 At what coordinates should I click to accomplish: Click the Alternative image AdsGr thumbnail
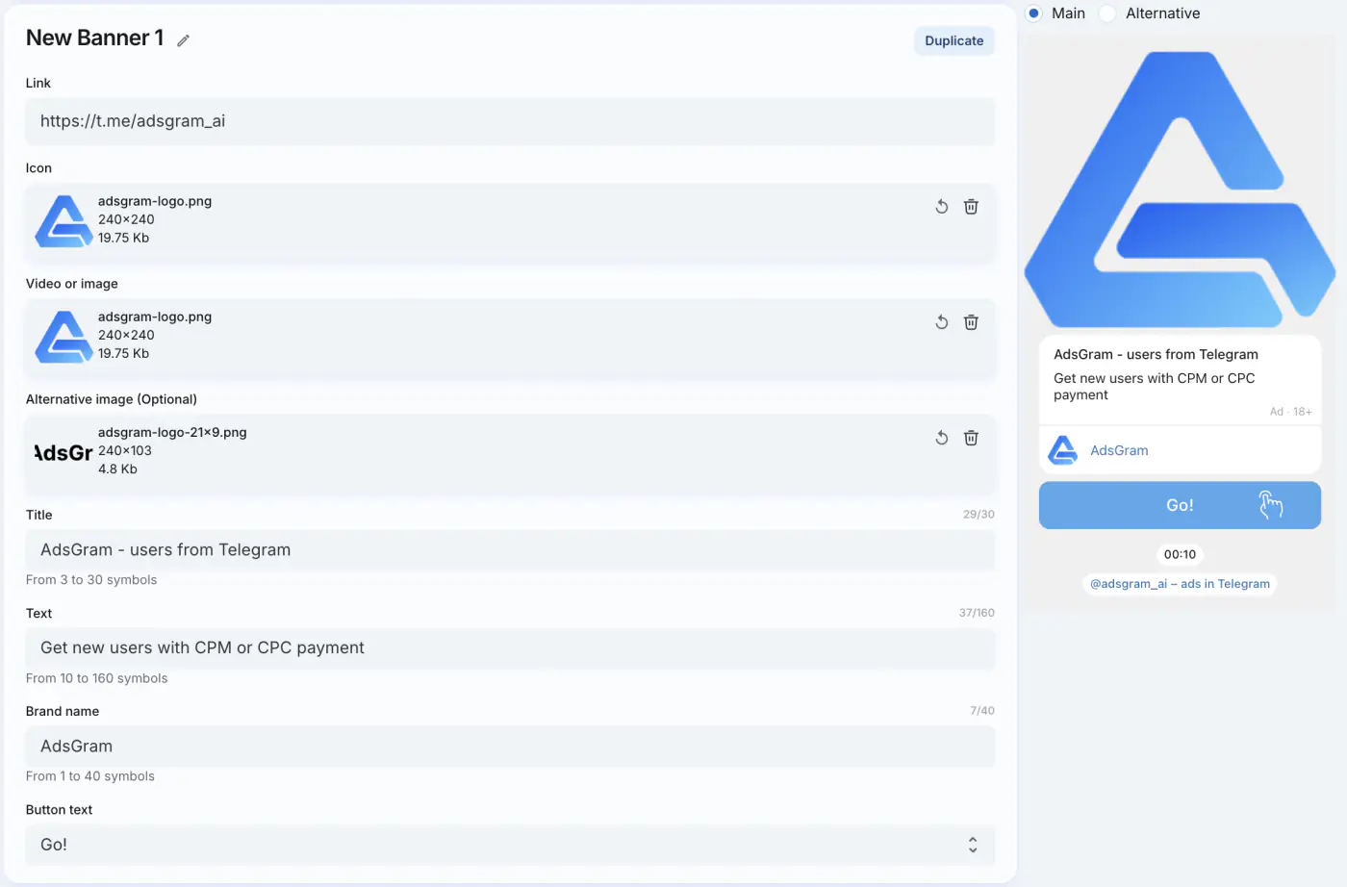click(x=64, y=452)
